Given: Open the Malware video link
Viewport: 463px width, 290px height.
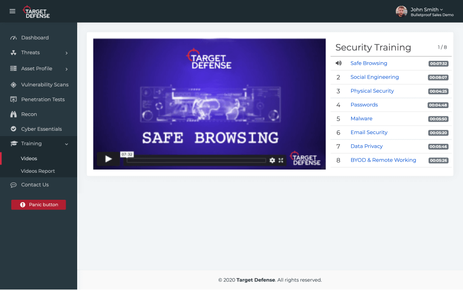Looking at the screenshot, I should click(361, 119).
